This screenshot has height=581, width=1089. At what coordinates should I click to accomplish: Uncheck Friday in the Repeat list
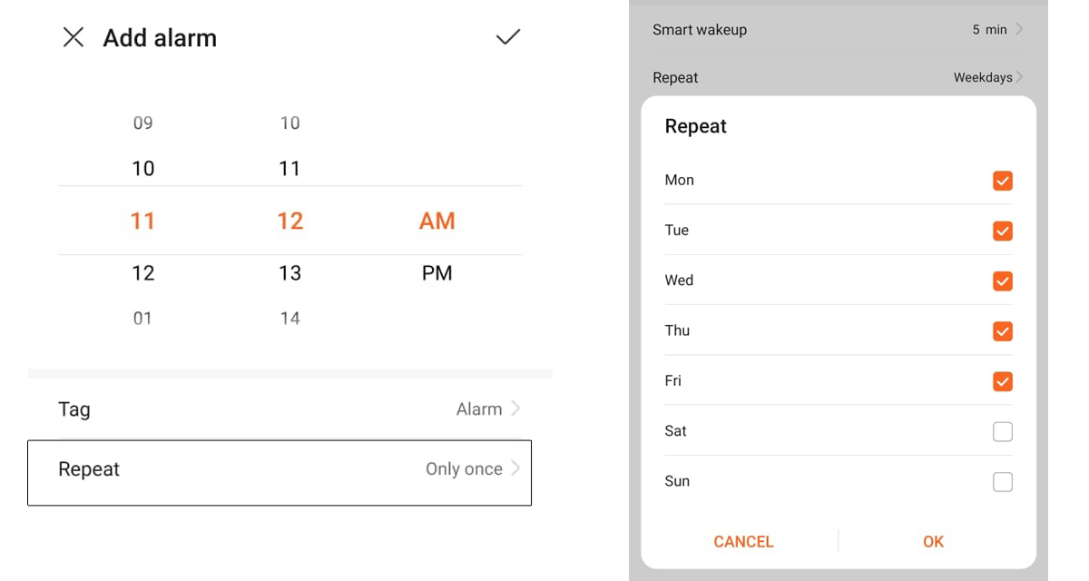[x=1002, y=381]
